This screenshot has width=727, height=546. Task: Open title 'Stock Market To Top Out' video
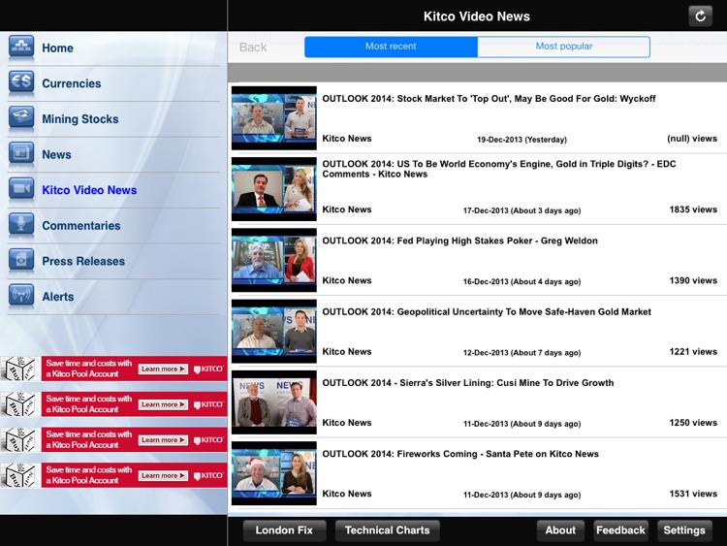coord(489,99)
